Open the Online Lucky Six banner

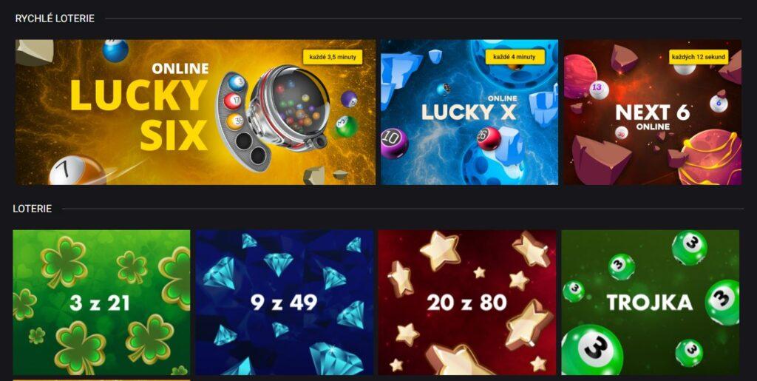click(x=195, y=112)
